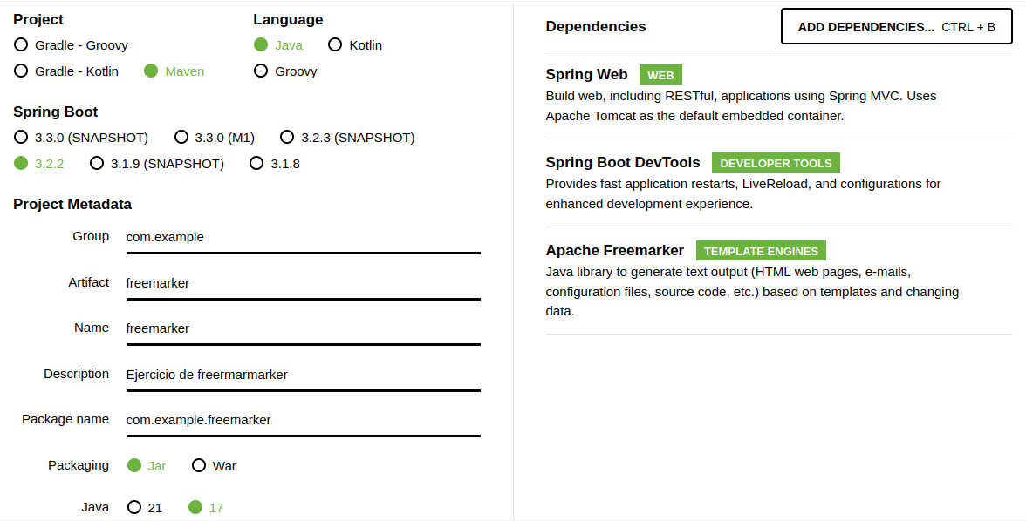Click the Packaging label

coord(79,465)
